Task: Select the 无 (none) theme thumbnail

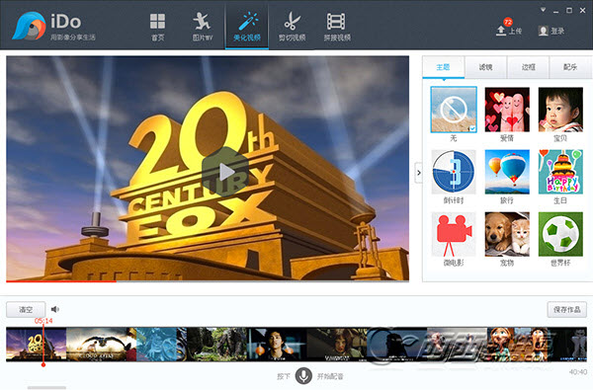Action: (454, 110)
